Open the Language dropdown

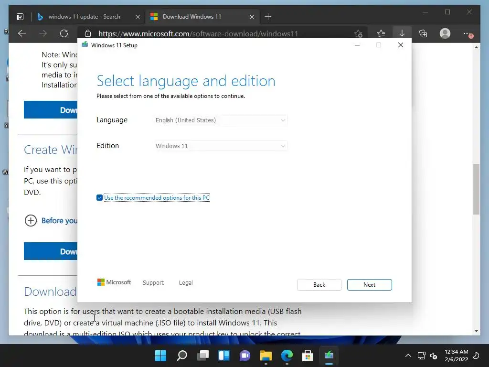[221, 120]
